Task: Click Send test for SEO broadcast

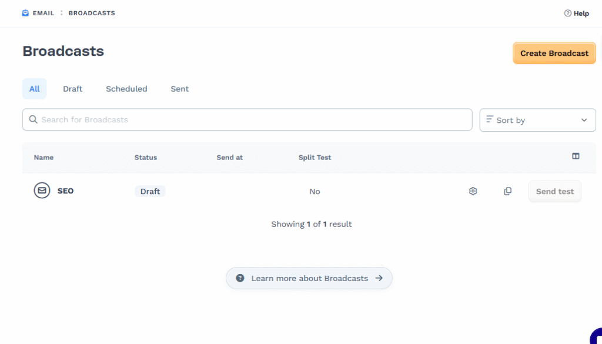Action: (x=555, y=191)
